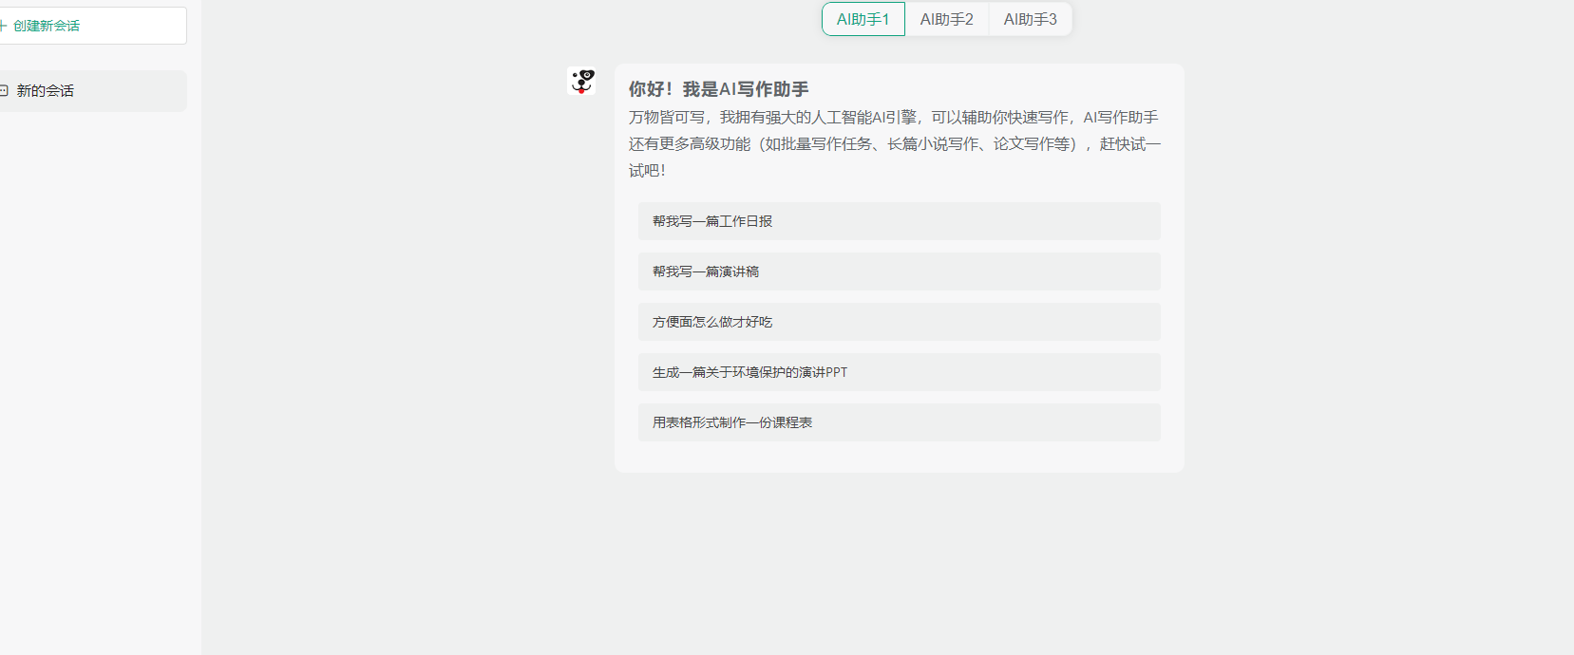The height and width of the screenshot is (655, 1574).
Task: Click the chat bubble icon beside 新的会话
Action: click(x=5, y=91)
